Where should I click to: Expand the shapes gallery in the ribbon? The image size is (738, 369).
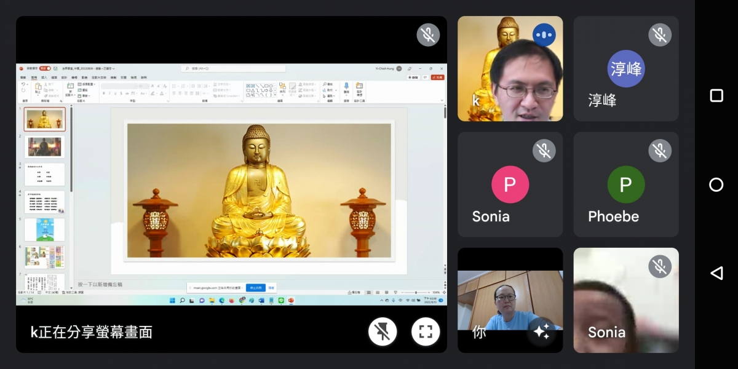pos(275,95)
